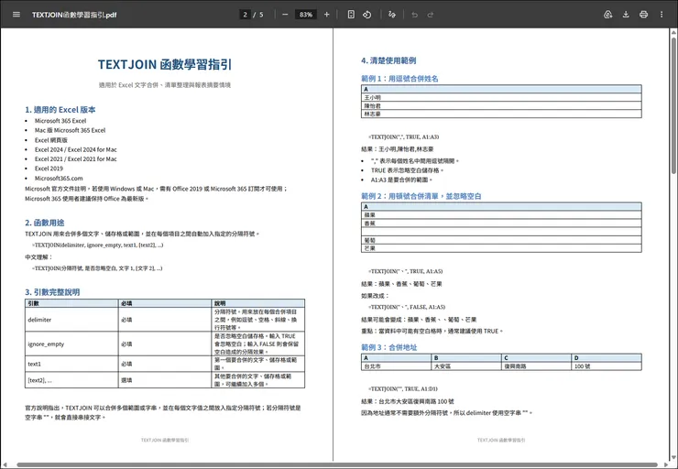Click the zoom out minus button
The image size is (678, 469).
pyautogui.click(x=285, y=15)
